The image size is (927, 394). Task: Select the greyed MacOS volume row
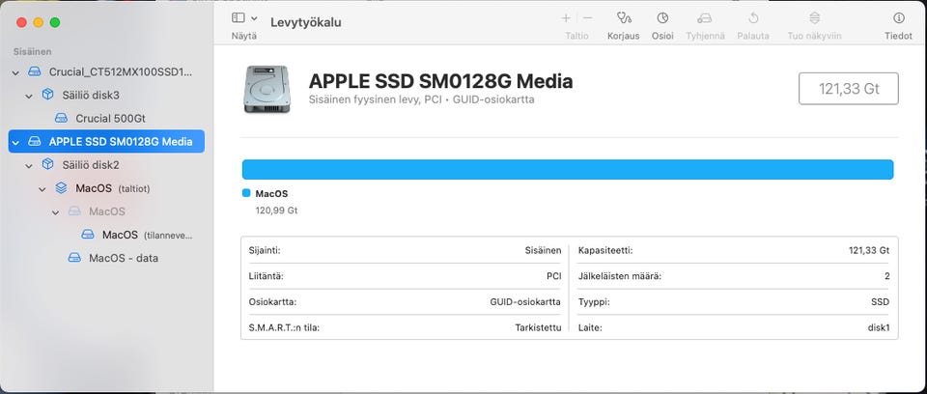click(x=106, y=211)
